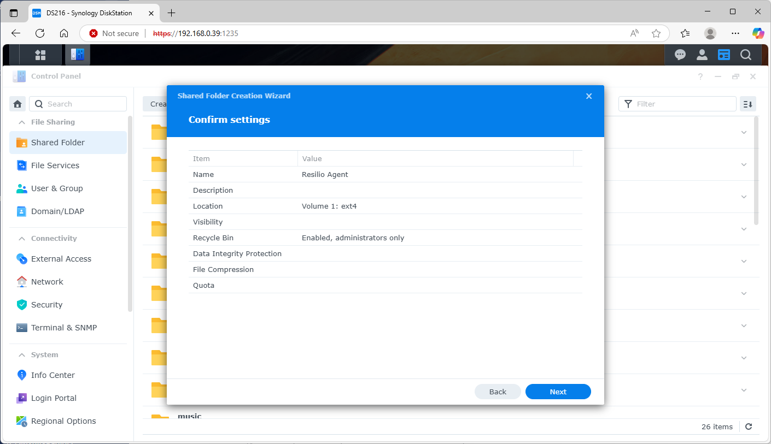771x444 pixels.
Task: Open External Access settings
Action: pos(61,258)
